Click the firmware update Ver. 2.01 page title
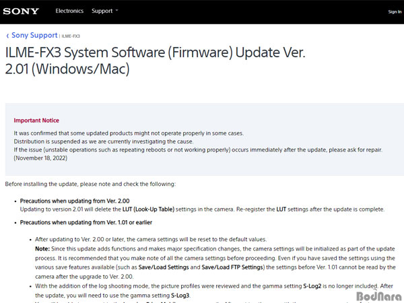The image size is (404, 303). coord(155,61)
